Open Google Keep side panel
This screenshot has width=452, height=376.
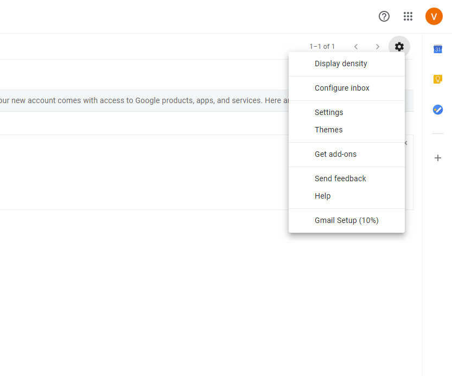pyautogui.click(x=438, y=79)
